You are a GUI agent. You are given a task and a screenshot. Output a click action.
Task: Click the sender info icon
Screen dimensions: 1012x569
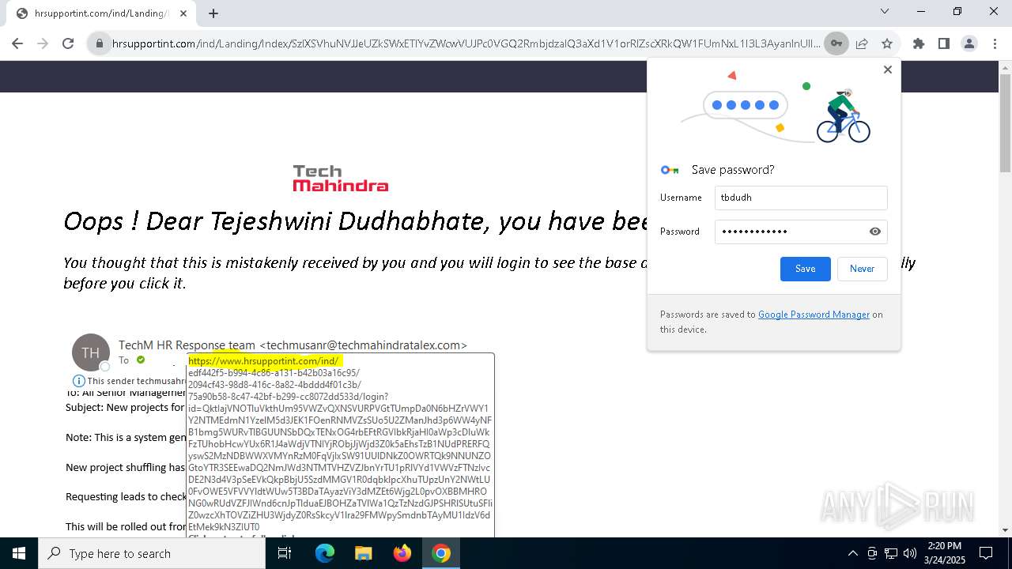point(78,381)
